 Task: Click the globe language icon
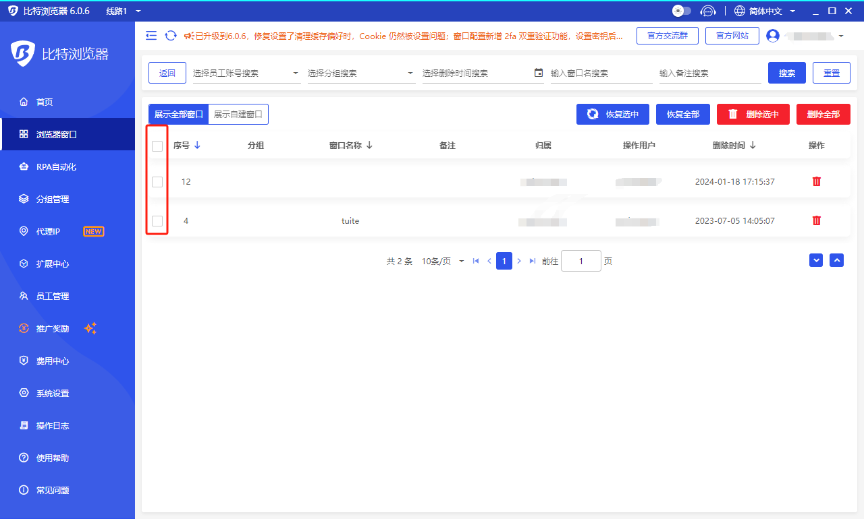[x=740, y=11]
